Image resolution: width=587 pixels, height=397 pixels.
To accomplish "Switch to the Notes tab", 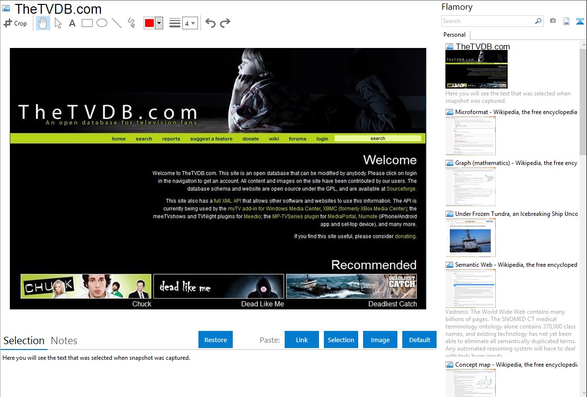I will click(x=64, y=341).
